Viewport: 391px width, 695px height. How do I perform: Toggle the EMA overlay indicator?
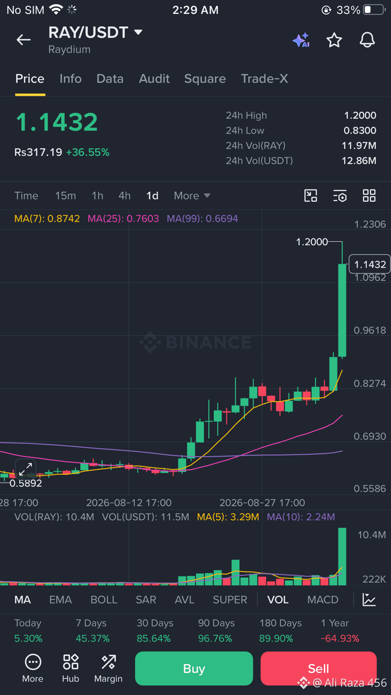[60, 600]
